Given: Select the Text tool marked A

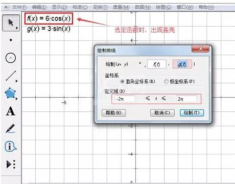Looking at the screenshot, I should (11, 111).
